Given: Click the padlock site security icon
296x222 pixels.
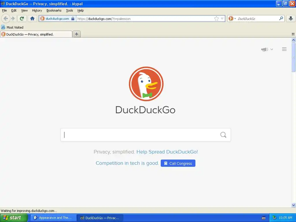Looking at the screenshot, I should (73, 18).
